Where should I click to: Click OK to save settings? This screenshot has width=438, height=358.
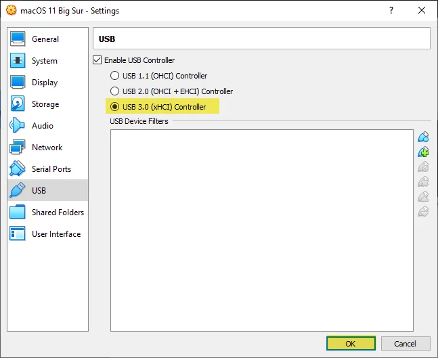(x=351, y=343)
